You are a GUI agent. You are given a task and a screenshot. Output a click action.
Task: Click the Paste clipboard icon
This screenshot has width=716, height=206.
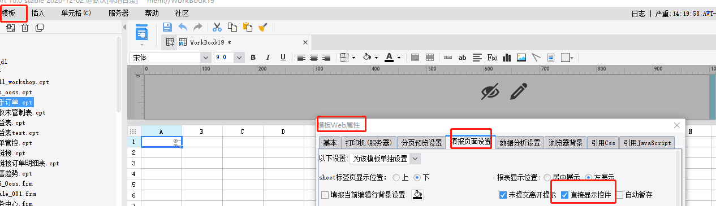[x=247, y=27]
